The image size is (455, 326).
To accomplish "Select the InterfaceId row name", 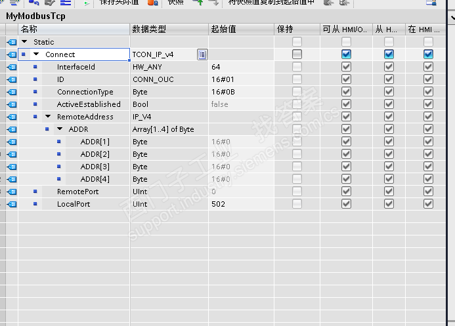I will pos(76,67).
